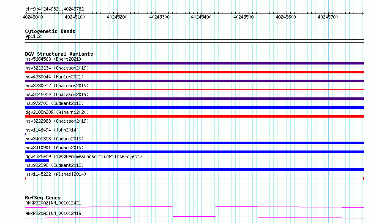376x223 pixels.
Task: Open variant nsv3230017 (Chaisson2019) label
Action: (57, 86)
